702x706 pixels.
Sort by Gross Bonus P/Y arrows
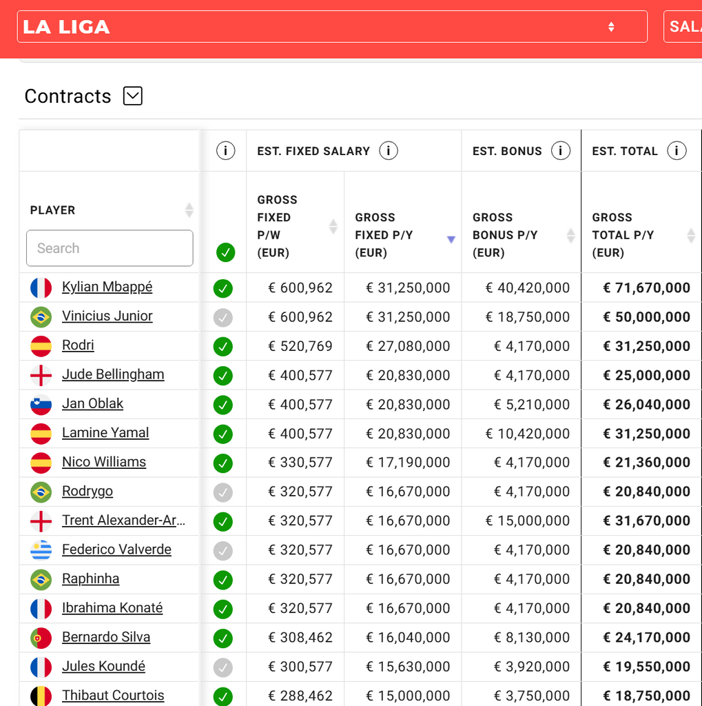tap(570, 236)
